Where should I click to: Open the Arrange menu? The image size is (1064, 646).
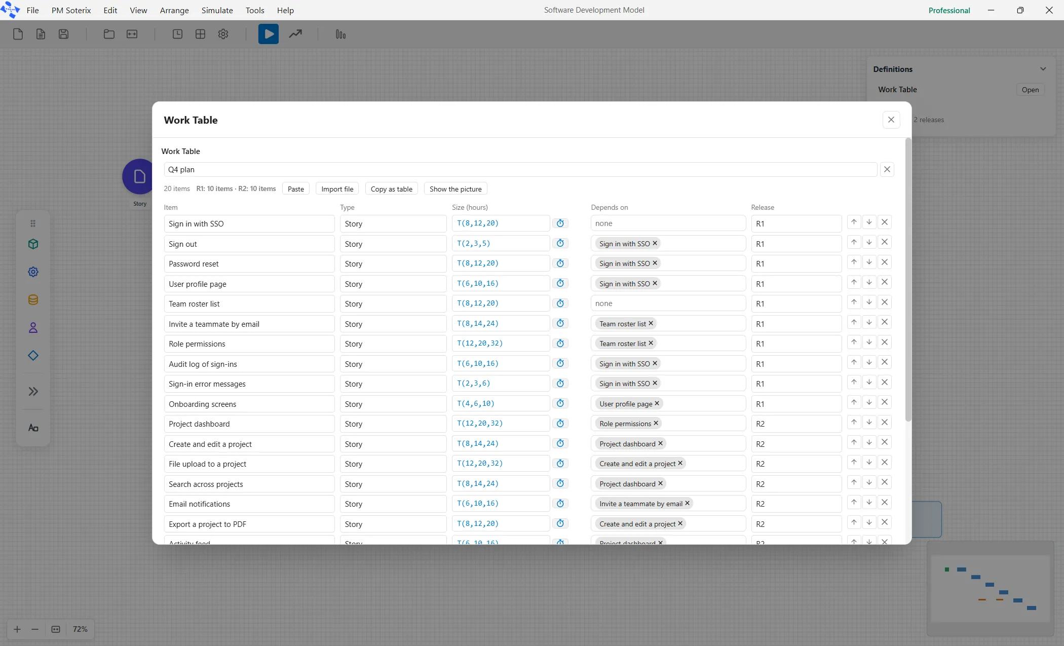[174, 10]
